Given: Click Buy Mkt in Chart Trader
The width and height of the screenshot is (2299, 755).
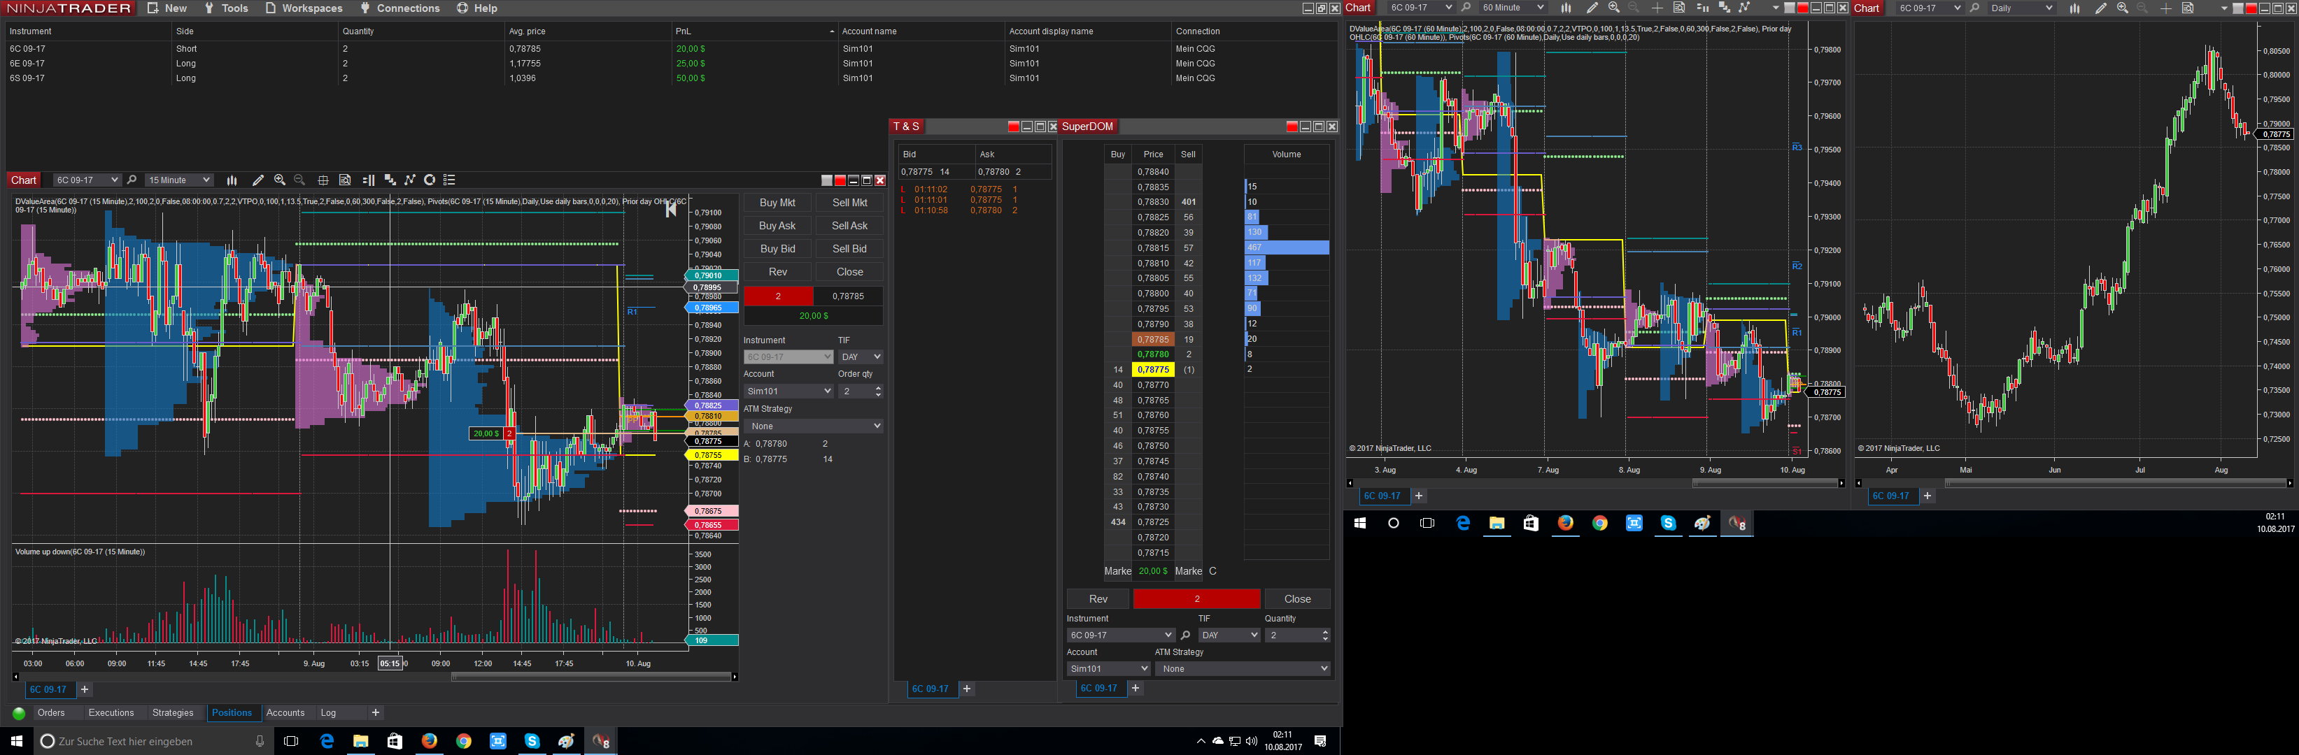Looking at the screenshot, I should click(x=777, y=203).
